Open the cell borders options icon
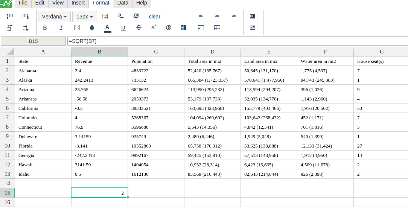The width and height of the screenshot is (408, 207). click(77, 27)
